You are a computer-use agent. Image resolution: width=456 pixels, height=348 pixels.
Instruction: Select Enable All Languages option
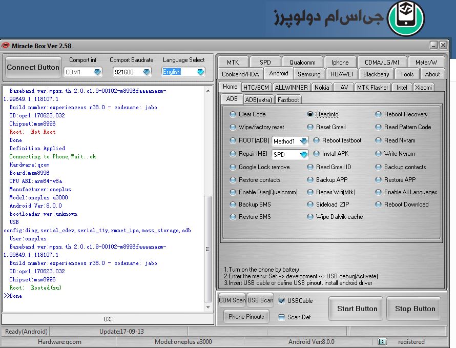(x=378, y=192)
